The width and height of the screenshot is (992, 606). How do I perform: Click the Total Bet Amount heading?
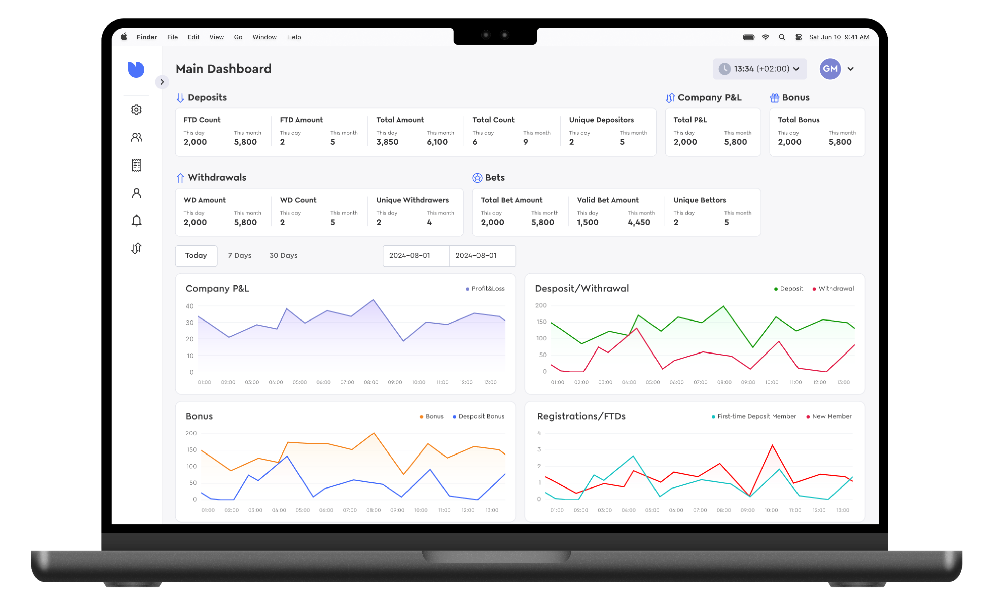coord(511,200)
